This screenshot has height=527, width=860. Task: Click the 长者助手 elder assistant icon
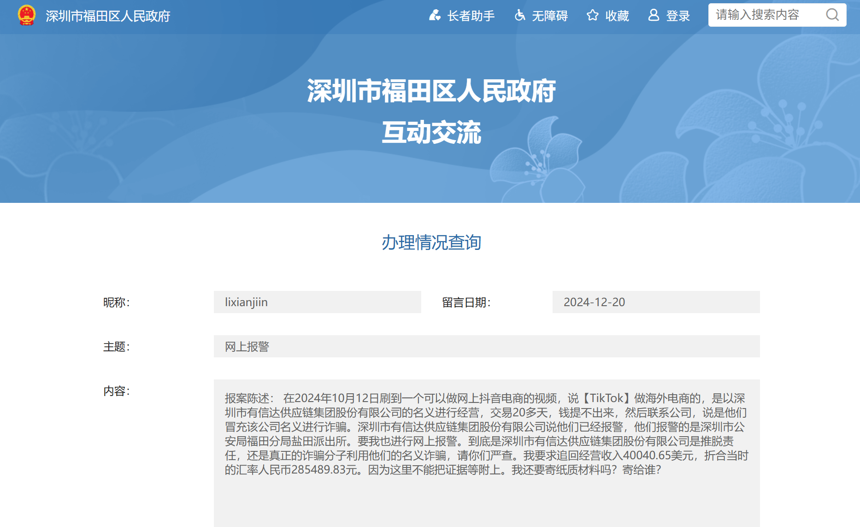[435, 15]
